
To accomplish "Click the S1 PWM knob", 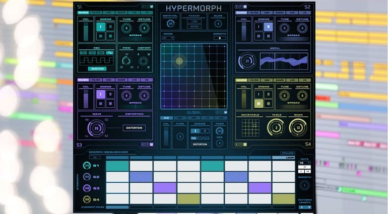I will coord(126,60).
